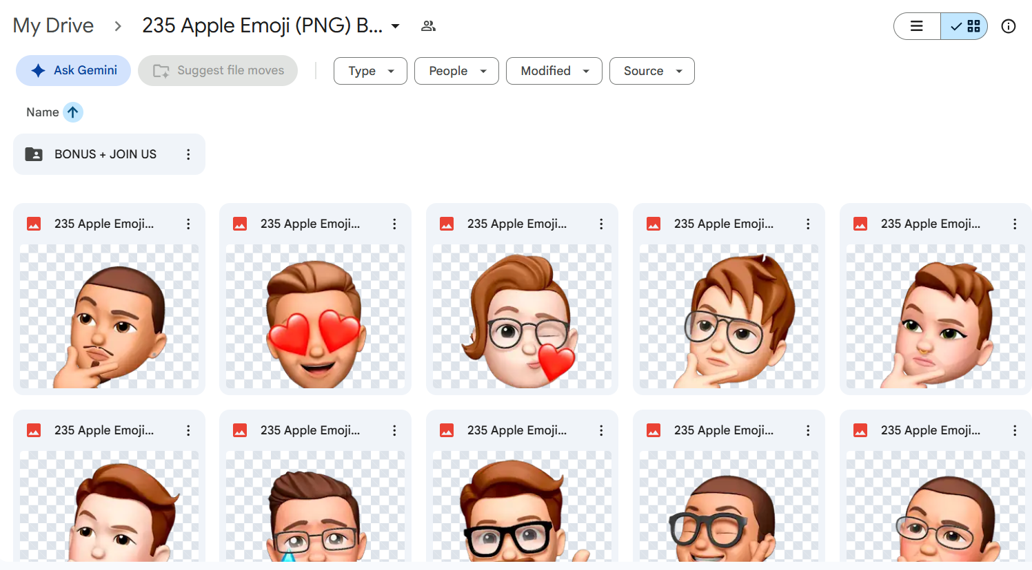This screenshot has width=1032, height=570.
Task: Click the image file icon on kissing heart emoji card
Action: (x=447, y=224)
